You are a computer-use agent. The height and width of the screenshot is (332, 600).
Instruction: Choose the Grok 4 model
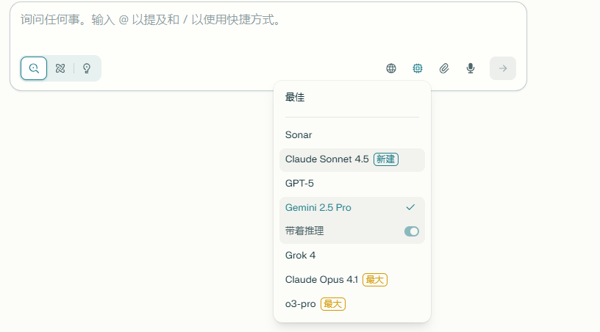click(352, 255)
